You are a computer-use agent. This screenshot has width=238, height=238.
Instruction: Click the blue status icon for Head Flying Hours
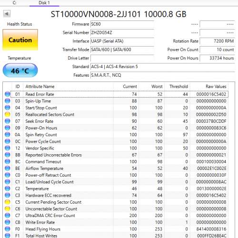point(8,229)
